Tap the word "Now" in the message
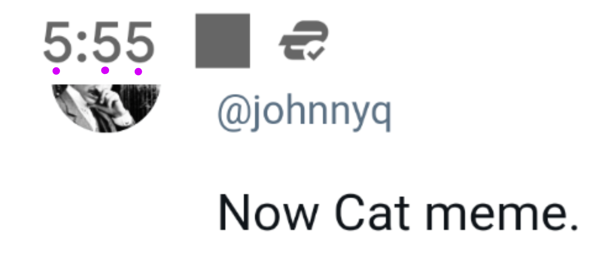This screenshot has height=261, width=602. [x=268, y=213]
